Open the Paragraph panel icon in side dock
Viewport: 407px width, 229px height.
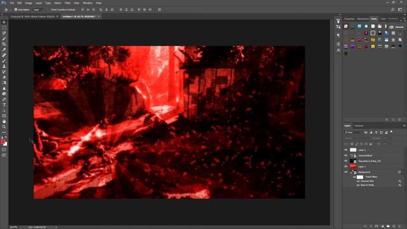coord(338,35)
